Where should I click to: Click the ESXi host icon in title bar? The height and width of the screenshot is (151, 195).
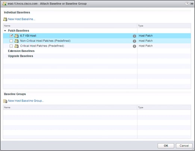click(4, 4)
